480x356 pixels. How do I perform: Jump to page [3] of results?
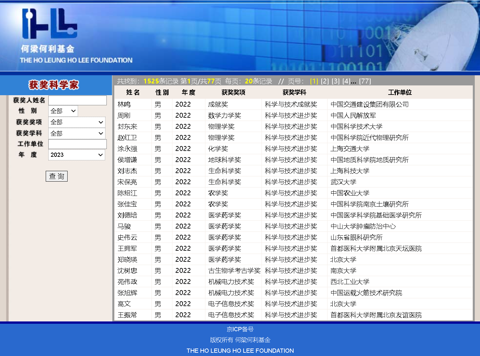click(x=335, y=81)
